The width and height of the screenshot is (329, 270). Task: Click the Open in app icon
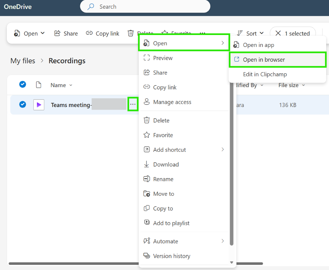click(236, 44)
